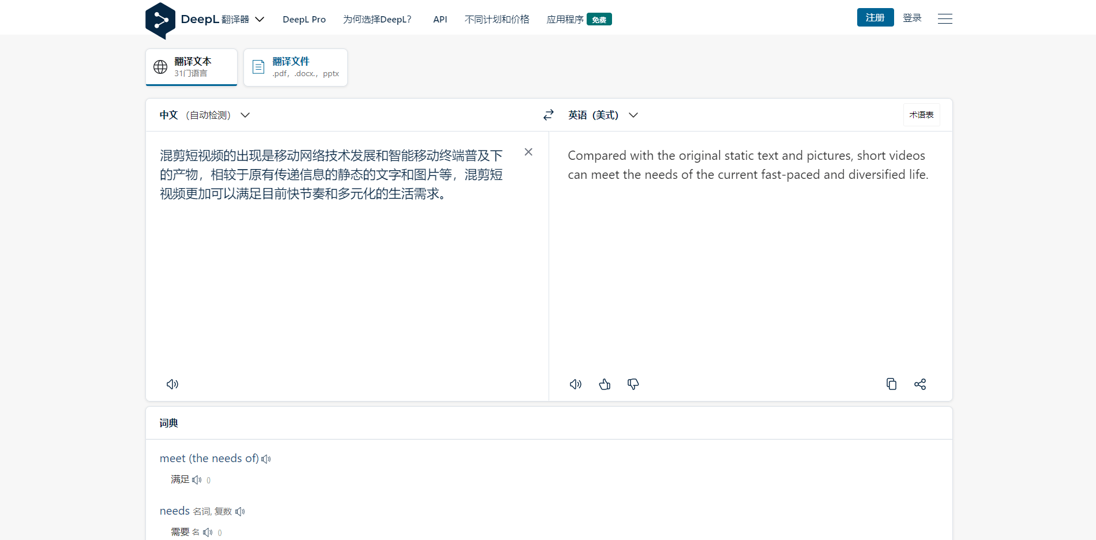Click the 注册 sign-up button
Image resolution: width=1096 pixels, height=540 pixels.
click(x=875, y=17)
